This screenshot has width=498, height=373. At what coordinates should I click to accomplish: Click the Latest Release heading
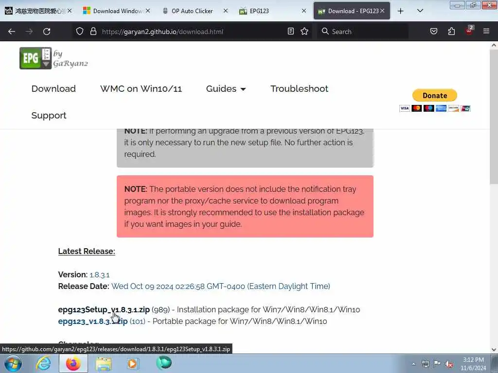click(87, 251)
